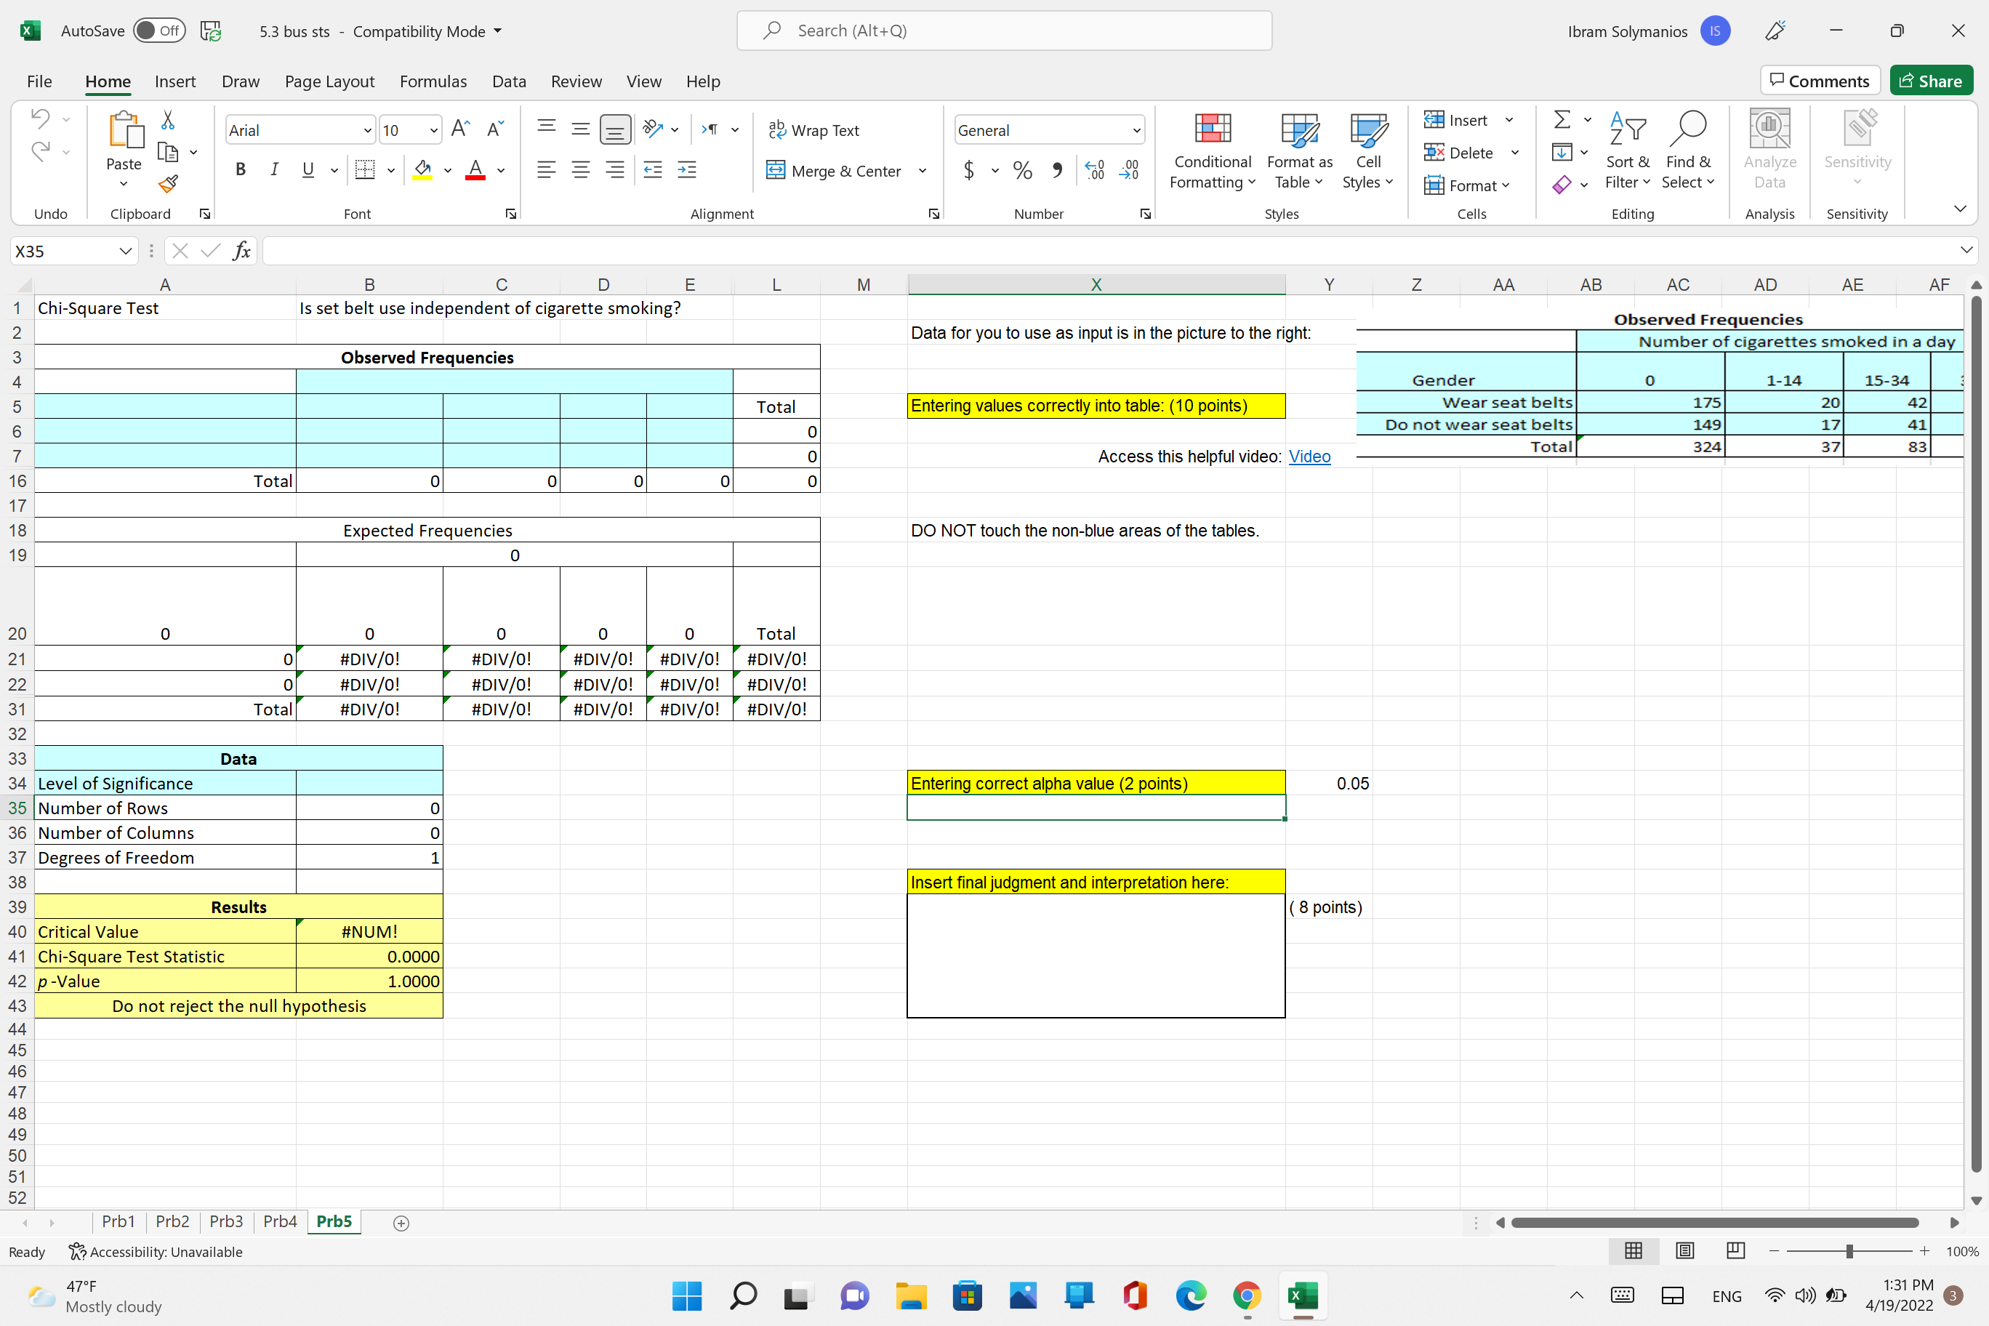1989x1326 pixels.
Task: Click the Increase Indent icon
Action: [x=687, y=171]
